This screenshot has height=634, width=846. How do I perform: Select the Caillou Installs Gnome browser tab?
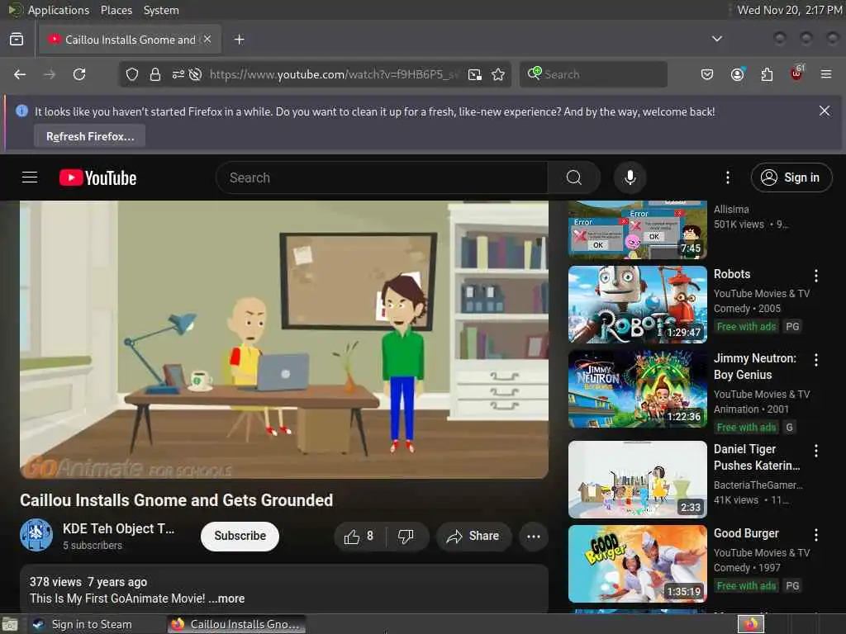click(x=130, y=40)
